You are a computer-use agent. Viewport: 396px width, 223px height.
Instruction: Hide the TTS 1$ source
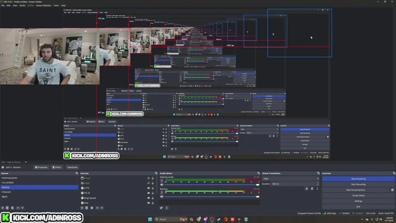(x=148, y=193)
